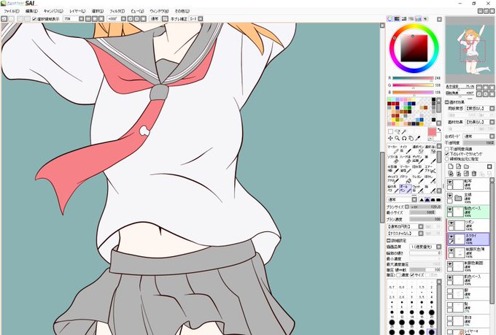This screenshot has height=335, width=496.
Task: Open the ファイル(F) menu
Action: point(12,11)
